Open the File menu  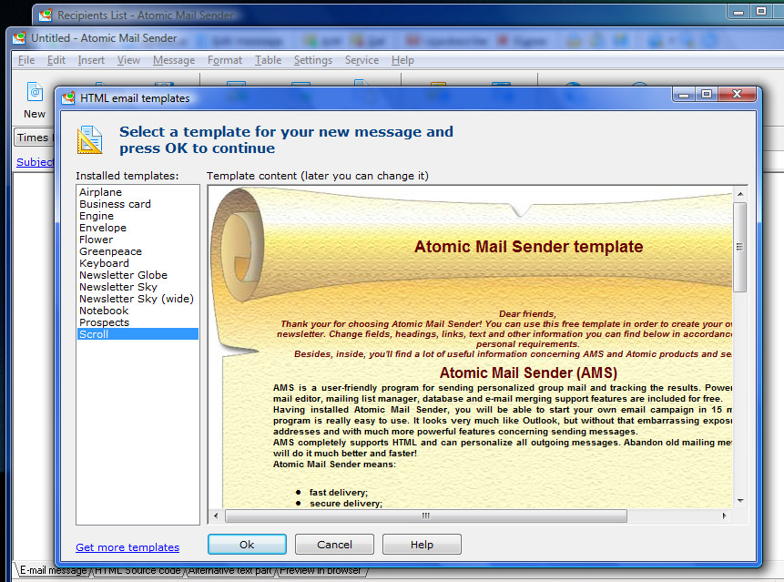pyautogui.click(x=26, y=60)
